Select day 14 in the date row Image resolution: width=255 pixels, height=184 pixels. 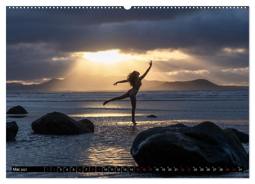click(131, 169)
